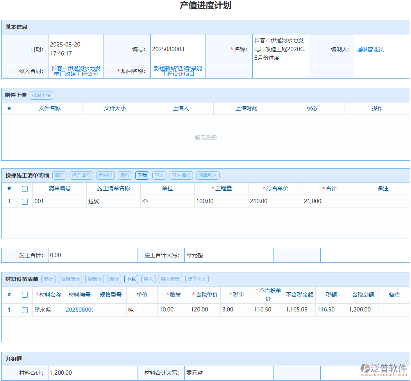
Task: Click 指定增行 in the bidding list toolbar
Action: coord(81,175)
